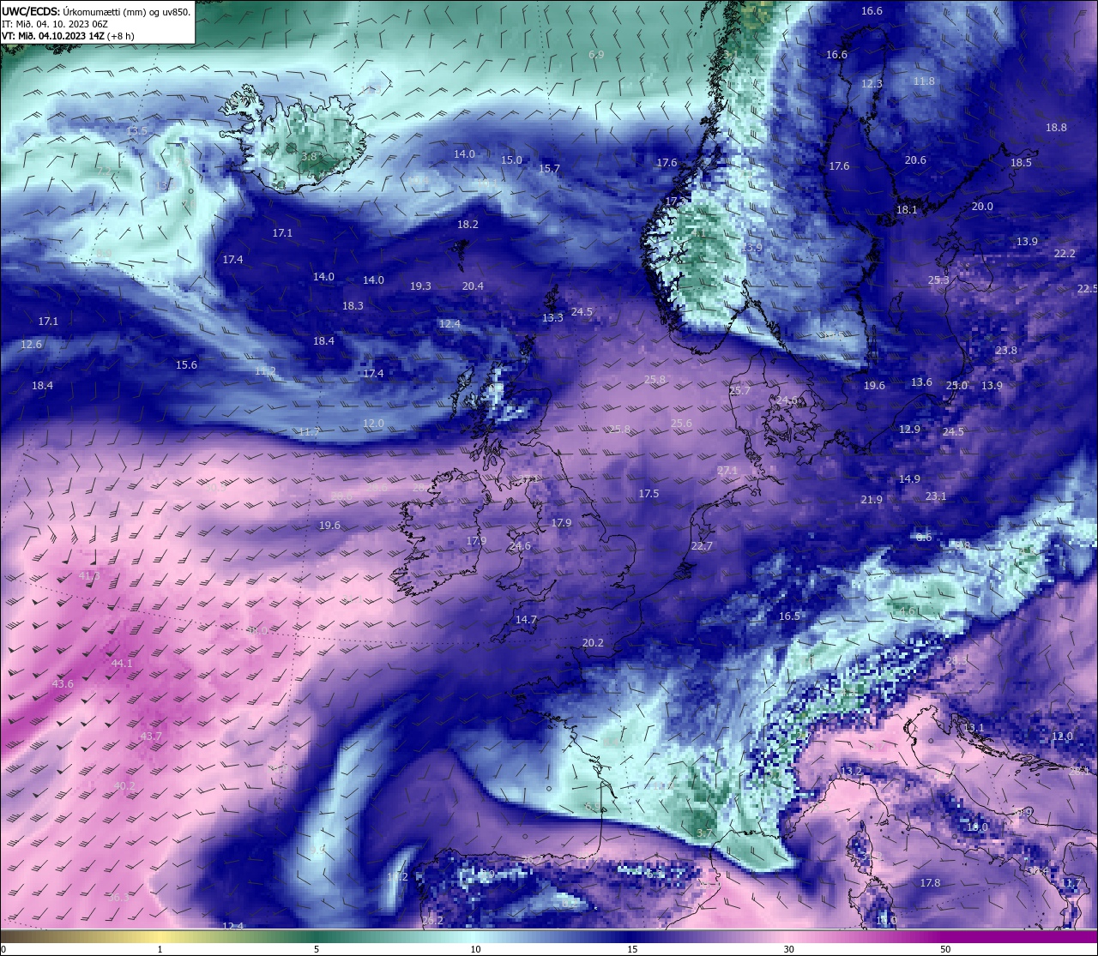Click the 27.1 value near the Netherlands
This screenshot has height=956, width=1098.
[727, 471]
